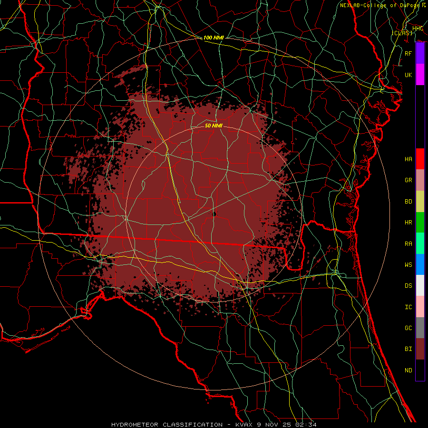The width and height of the screenshot is (428, 428).
Task: Click the GC gray legend swatch
Action: point(420,328)
